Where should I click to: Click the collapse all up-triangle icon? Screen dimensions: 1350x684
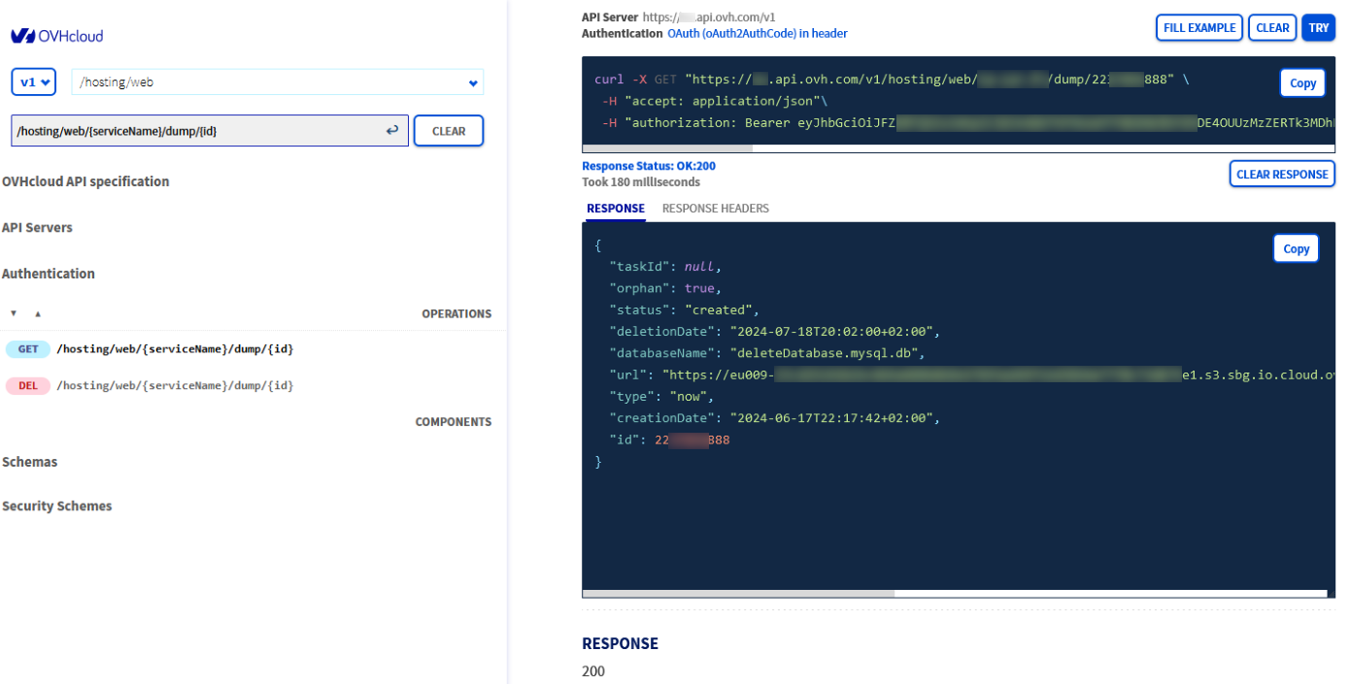tap(38, 314)
